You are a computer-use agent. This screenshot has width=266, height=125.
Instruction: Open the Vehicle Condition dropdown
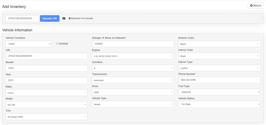click(x=28, y=44)
